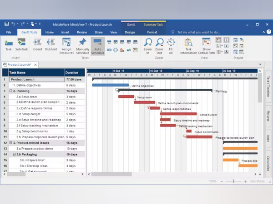Switch to Manually Schedule
Image resolution: width=273 pixels, height=204 pixels.
(x=82, y=46)
